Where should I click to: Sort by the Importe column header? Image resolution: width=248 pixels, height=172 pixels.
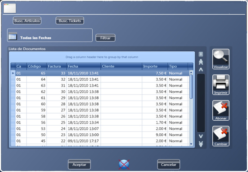click(155, 66)
